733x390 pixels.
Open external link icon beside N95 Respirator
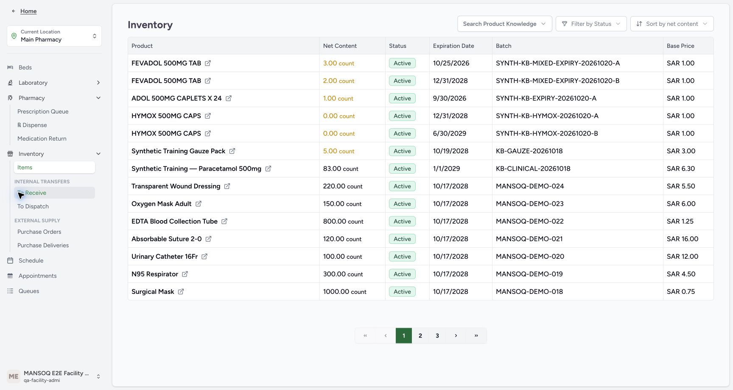point(185,274)
